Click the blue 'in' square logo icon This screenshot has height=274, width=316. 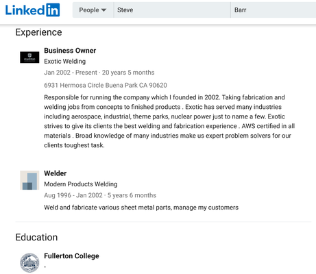53,10
